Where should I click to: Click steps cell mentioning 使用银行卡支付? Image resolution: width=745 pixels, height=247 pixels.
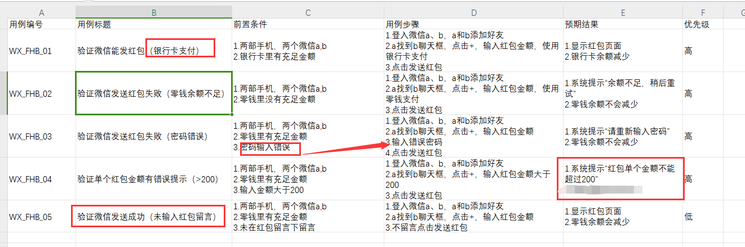473,51
